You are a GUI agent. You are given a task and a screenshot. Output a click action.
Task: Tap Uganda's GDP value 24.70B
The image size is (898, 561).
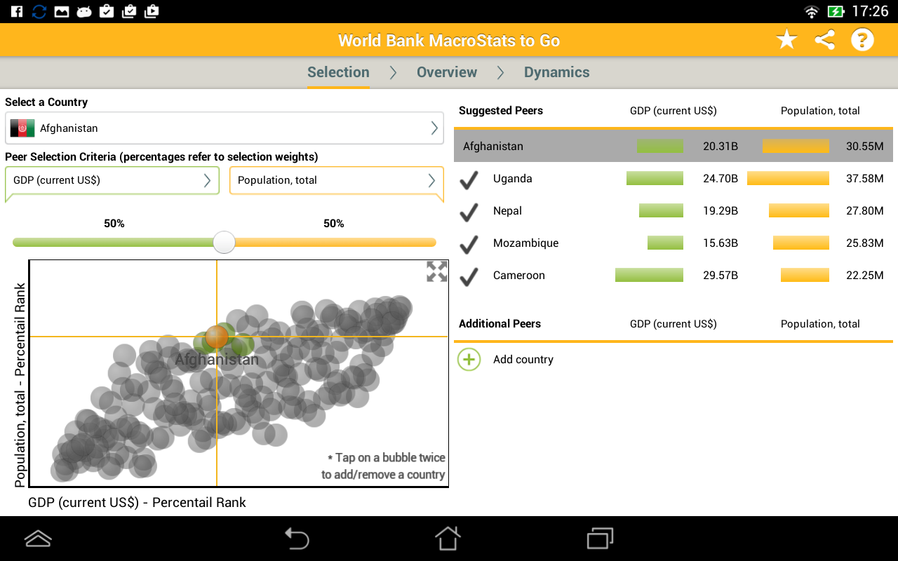point(721,179)
